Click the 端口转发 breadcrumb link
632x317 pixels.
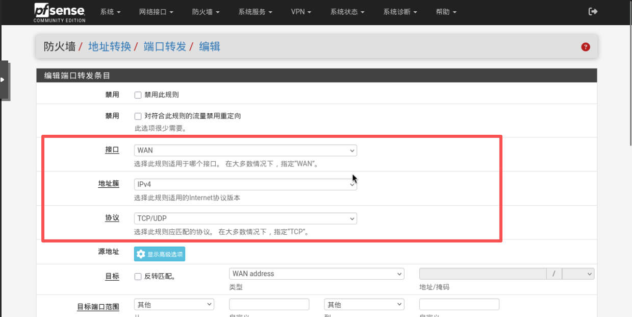165,46
